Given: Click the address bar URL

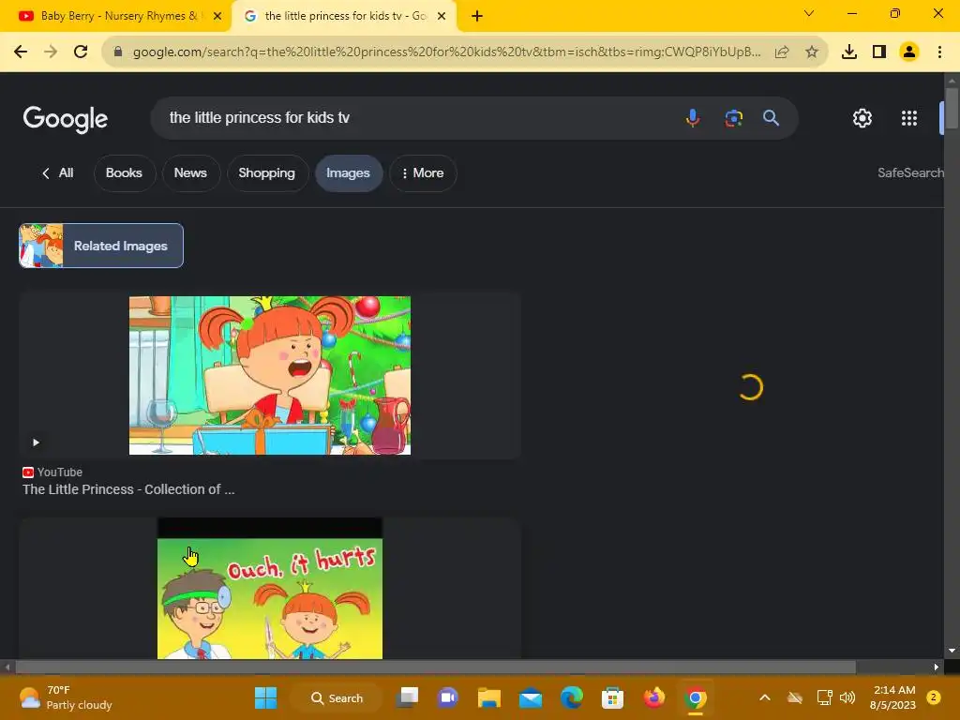Looking at the screenshot, I should click(446, 52).
